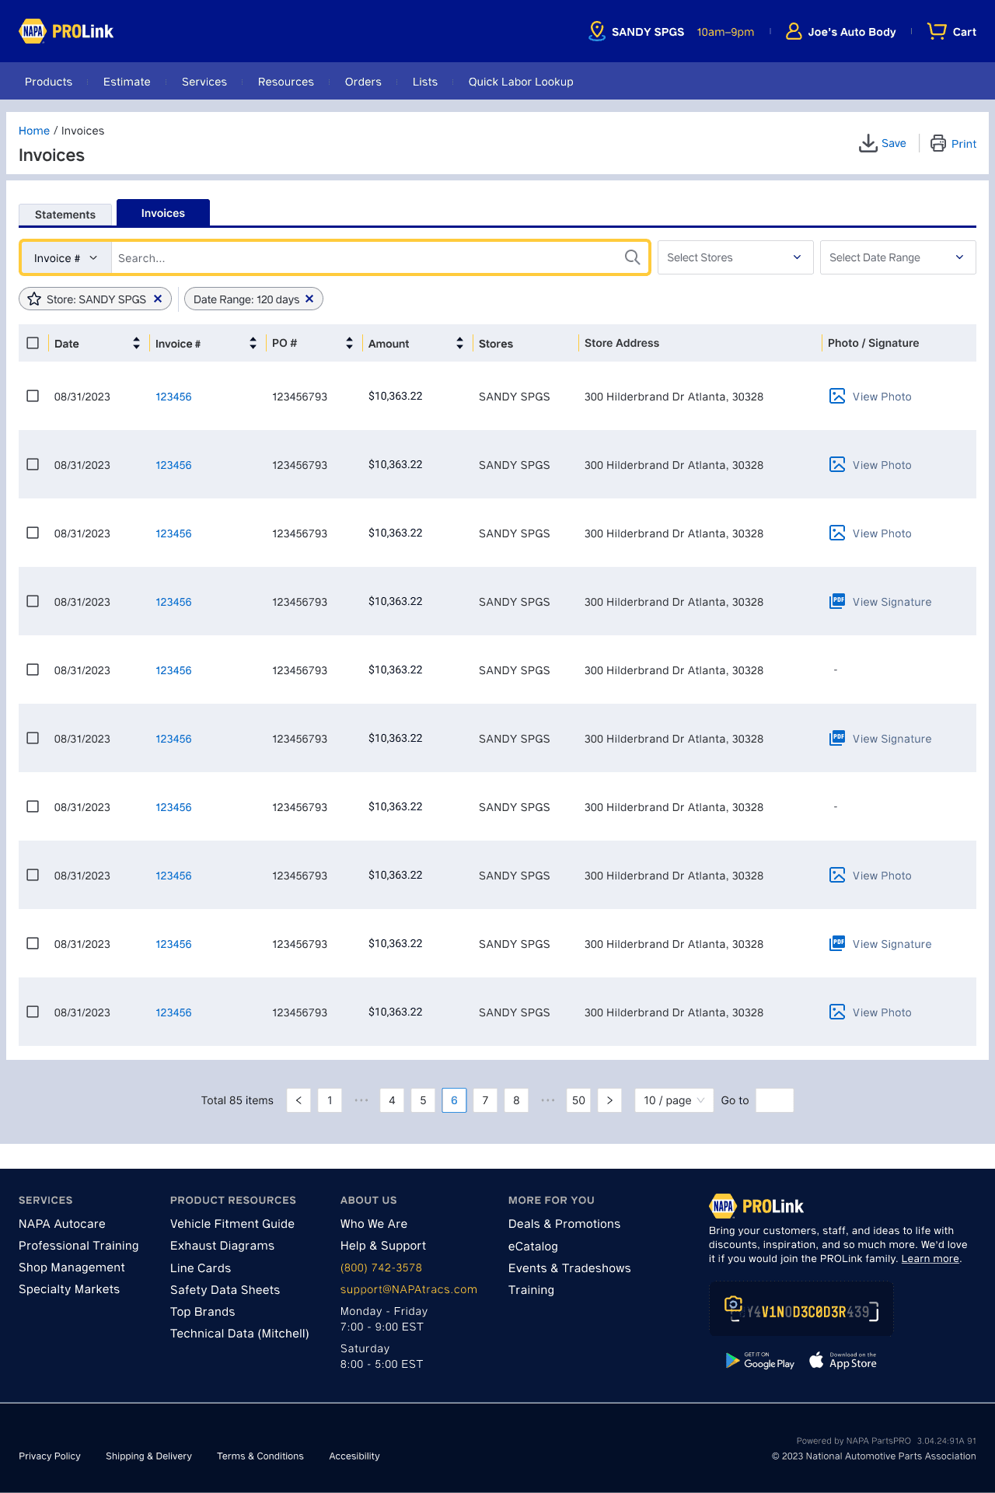The image size is (995, 1493).
Task: Open the Learn more footer link
Action: coord(930,1259)
